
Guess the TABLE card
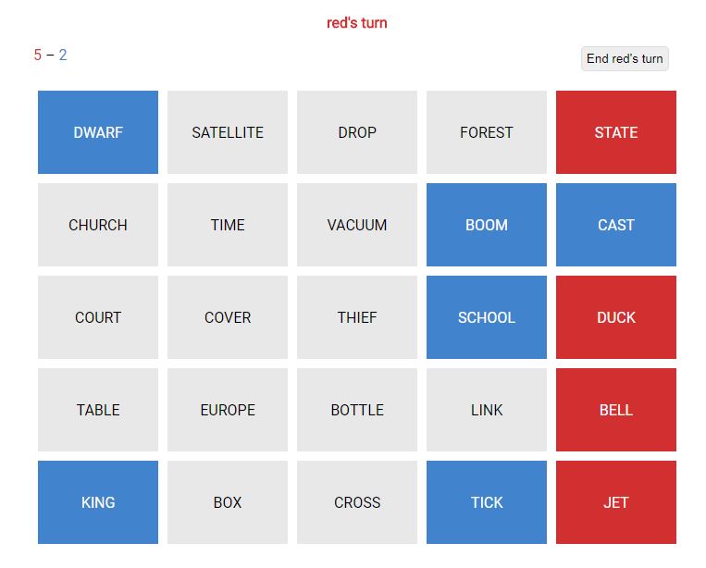tap(98, 410)
